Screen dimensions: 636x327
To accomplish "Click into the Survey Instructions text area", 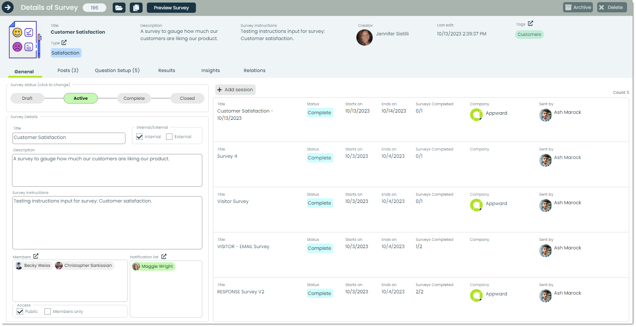I will click(107, 223).
